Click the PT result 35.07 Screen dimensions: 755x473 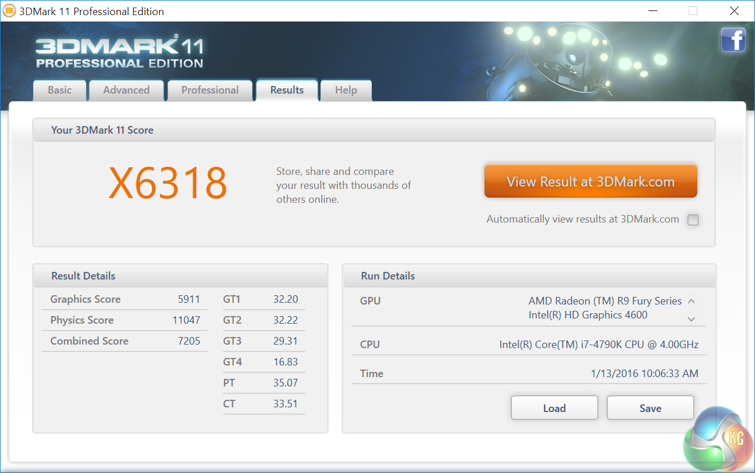click(x=286, y=383)
